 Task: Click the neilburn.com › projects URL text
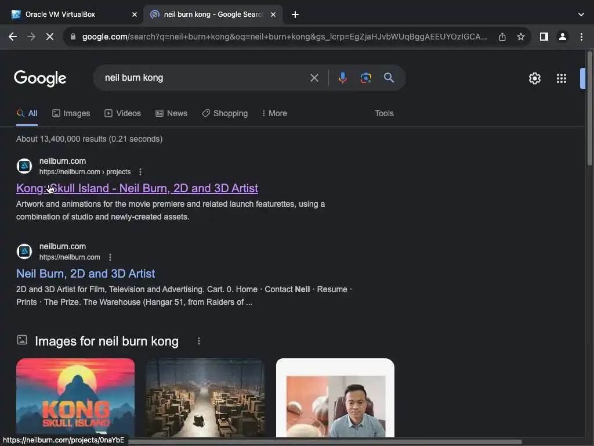click(85, 172)
